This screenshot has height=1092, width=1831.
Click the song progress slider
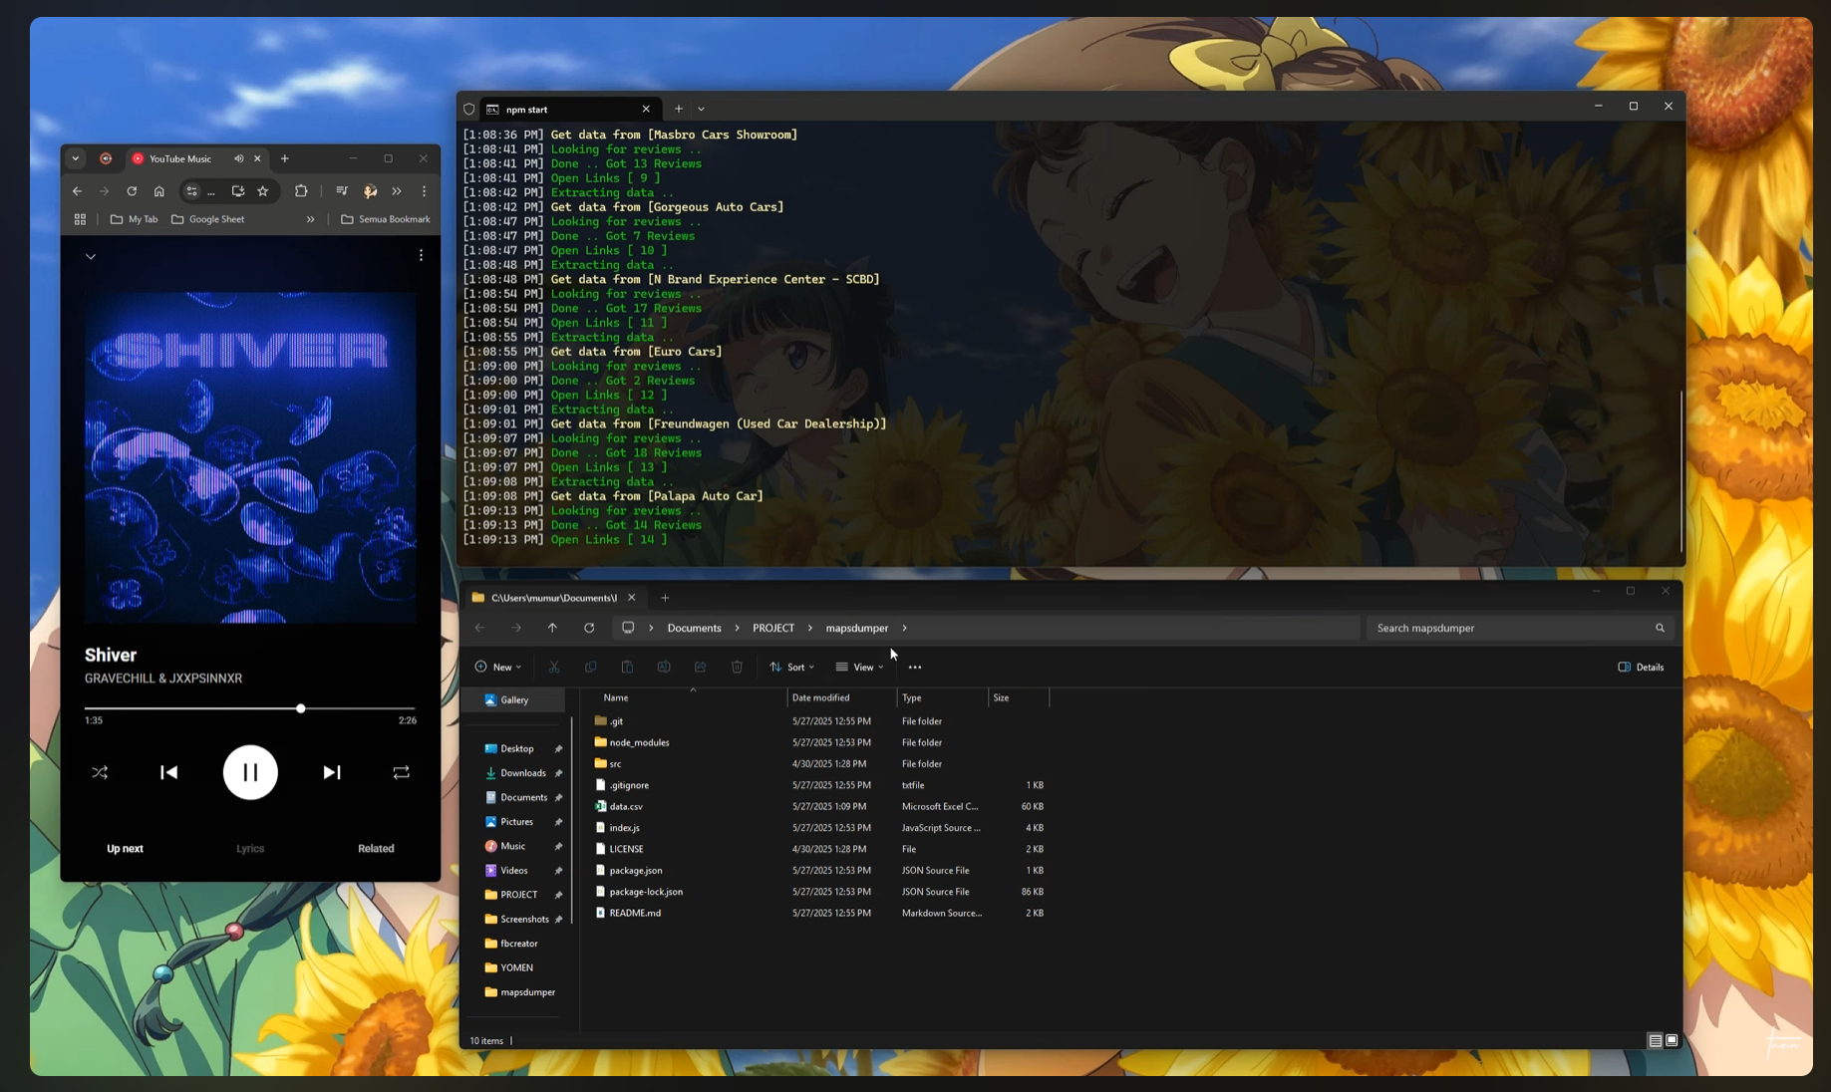[249, 708]
